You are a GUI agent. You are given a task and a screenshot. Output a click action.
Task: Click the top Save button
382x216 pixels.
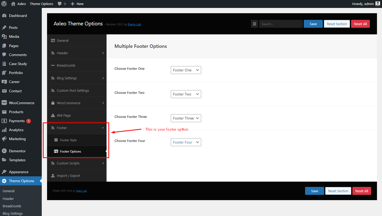click(x=313, y=24)
